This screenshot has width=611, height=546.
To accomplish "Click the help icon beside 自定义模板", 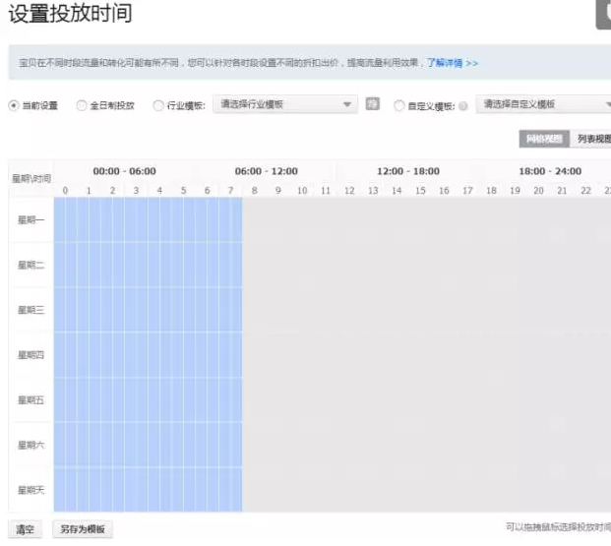I will tap(463, 105).
